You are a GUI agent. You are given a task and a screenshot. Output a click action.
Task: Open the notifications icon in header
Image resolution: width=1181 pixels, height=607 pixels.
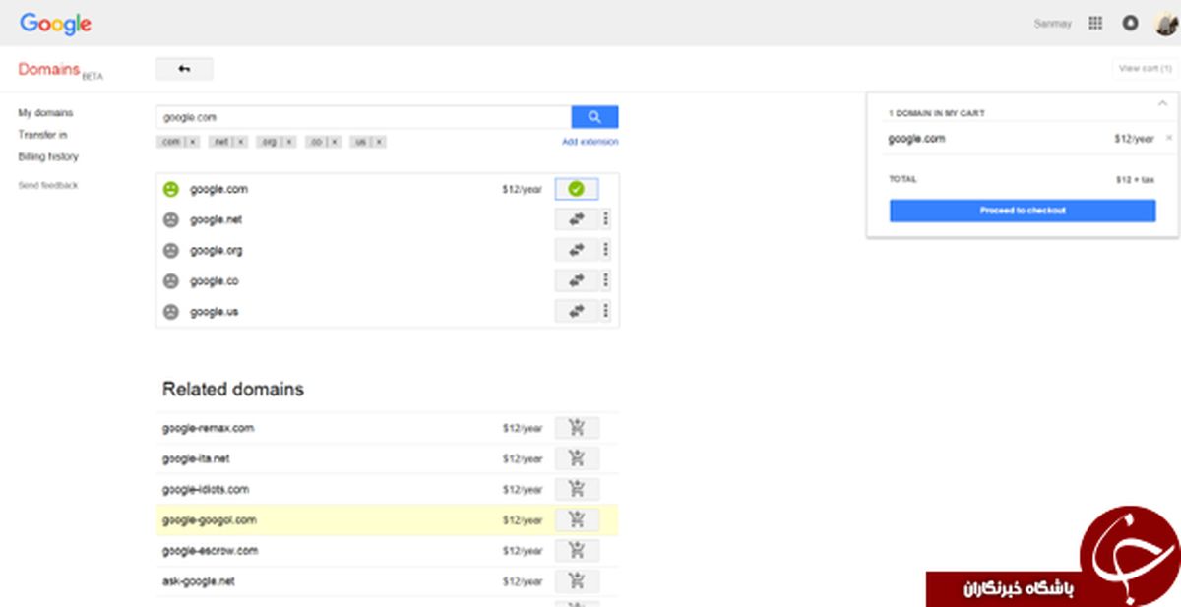[x=1130, y=23]
